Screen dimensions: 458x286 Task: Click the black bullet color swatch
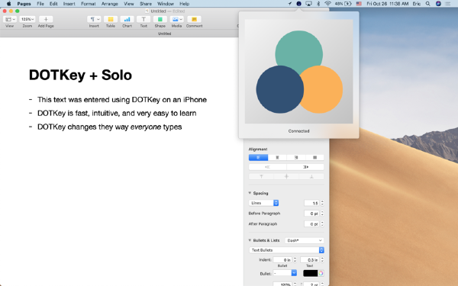point(310,273)
